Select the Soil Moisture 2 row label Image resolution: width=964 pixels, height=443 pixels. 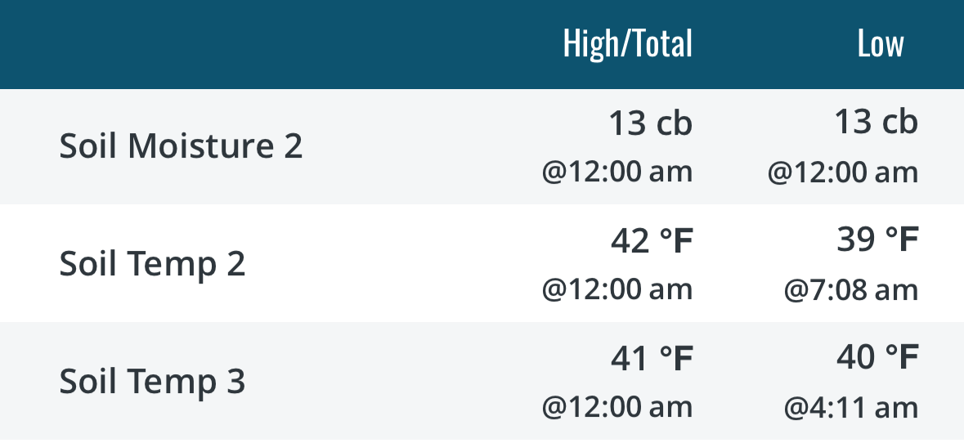tap(181, 146)
